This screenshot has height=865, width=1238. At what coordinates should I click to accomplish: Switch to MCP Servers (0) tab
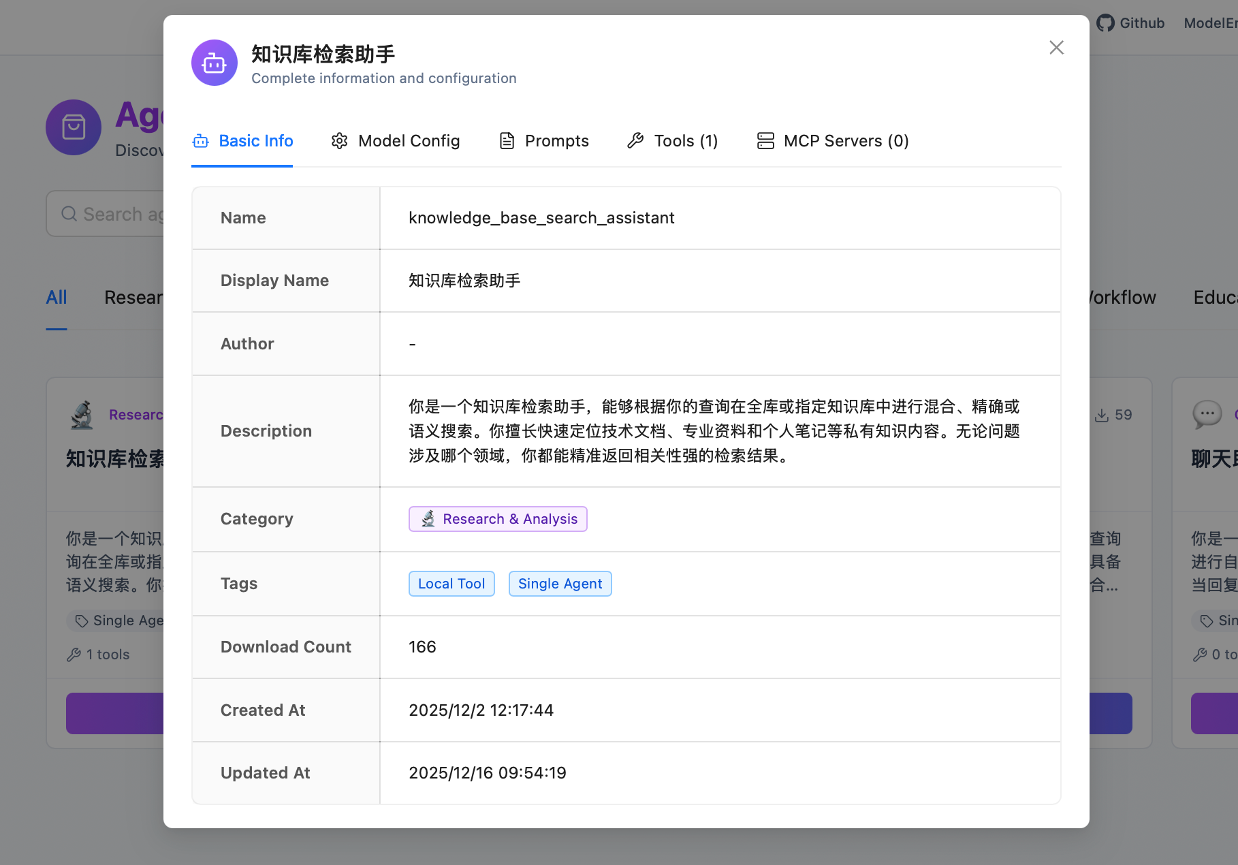833,141
